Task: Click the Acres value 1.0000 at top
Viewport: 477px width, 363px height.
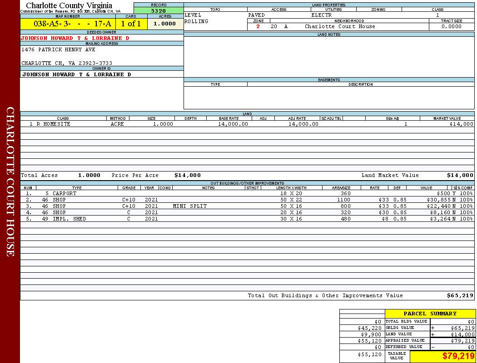Action: (165, 24)
